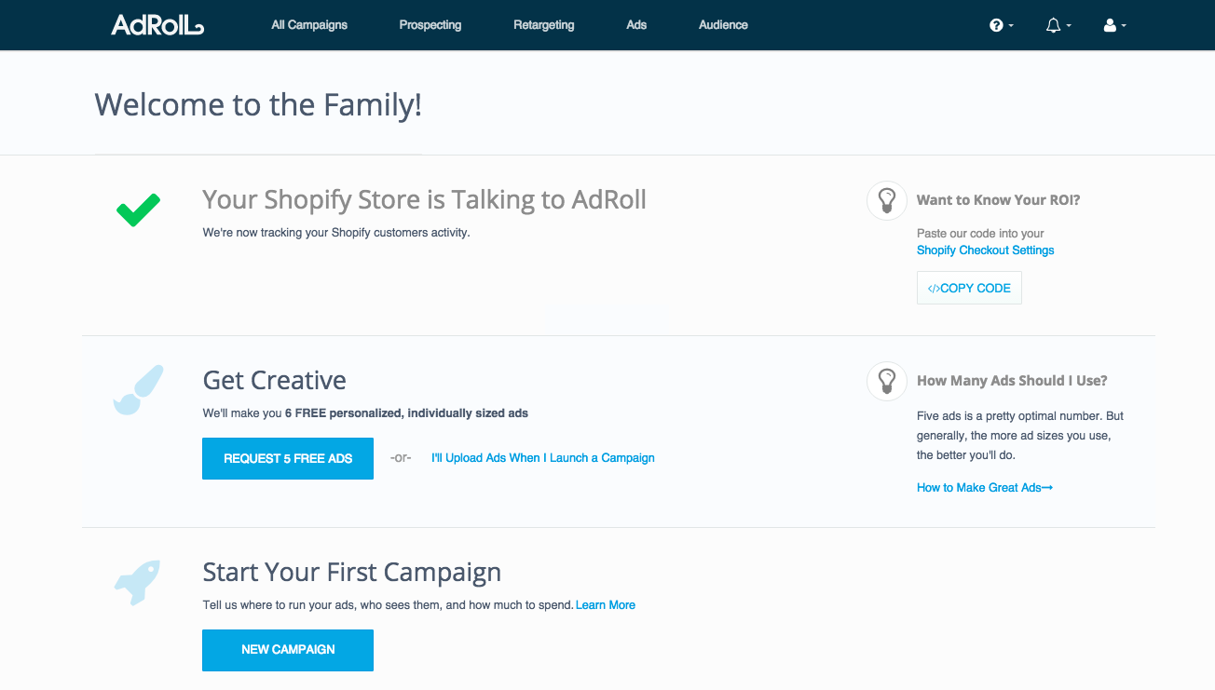Open the Prospecting section
Viewport: 1215px width, 690px height.
click(430, 25)
